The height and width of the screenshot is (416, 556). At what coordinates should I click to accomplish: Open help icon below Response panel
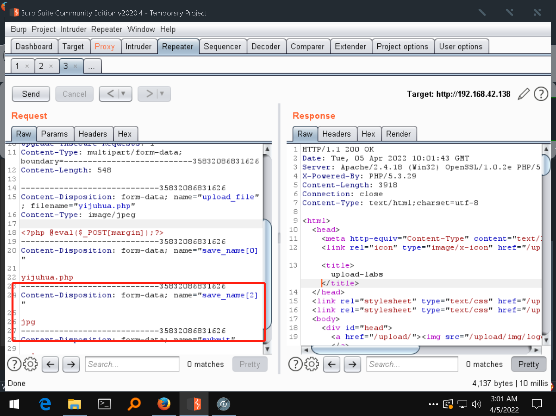point(295,364)
